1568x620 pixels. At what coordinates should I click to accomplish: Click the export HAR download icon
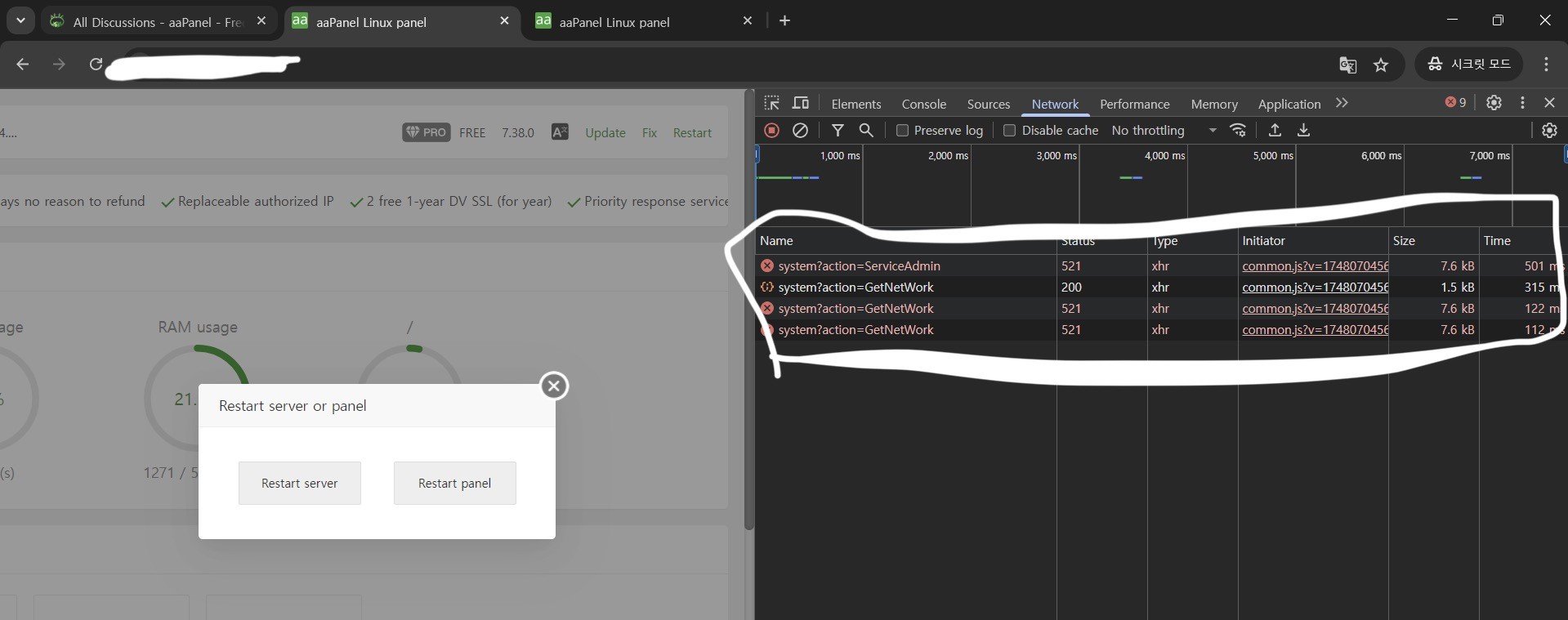point(1303,131)
